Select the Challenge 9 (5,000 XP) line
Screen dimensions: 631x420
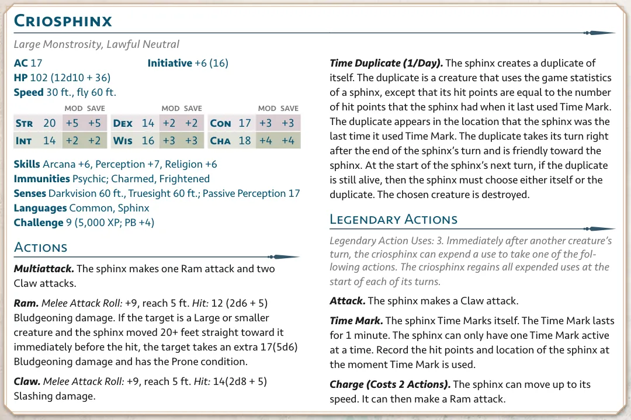[x=84, y=223]
